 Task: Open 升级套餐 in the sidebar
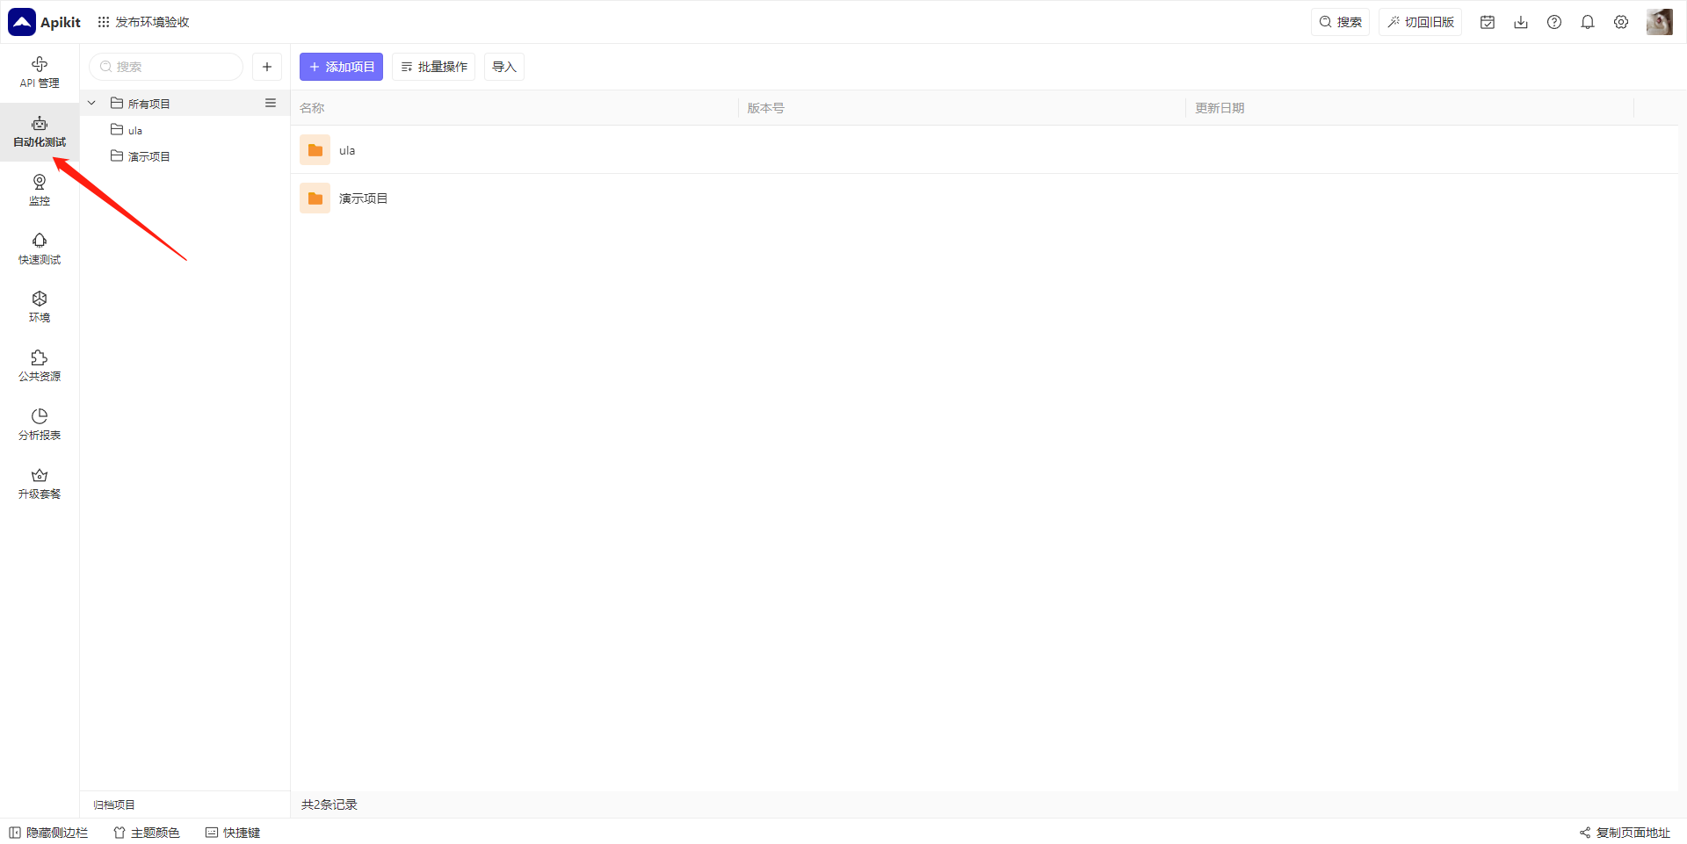click(x=40, y=484)
